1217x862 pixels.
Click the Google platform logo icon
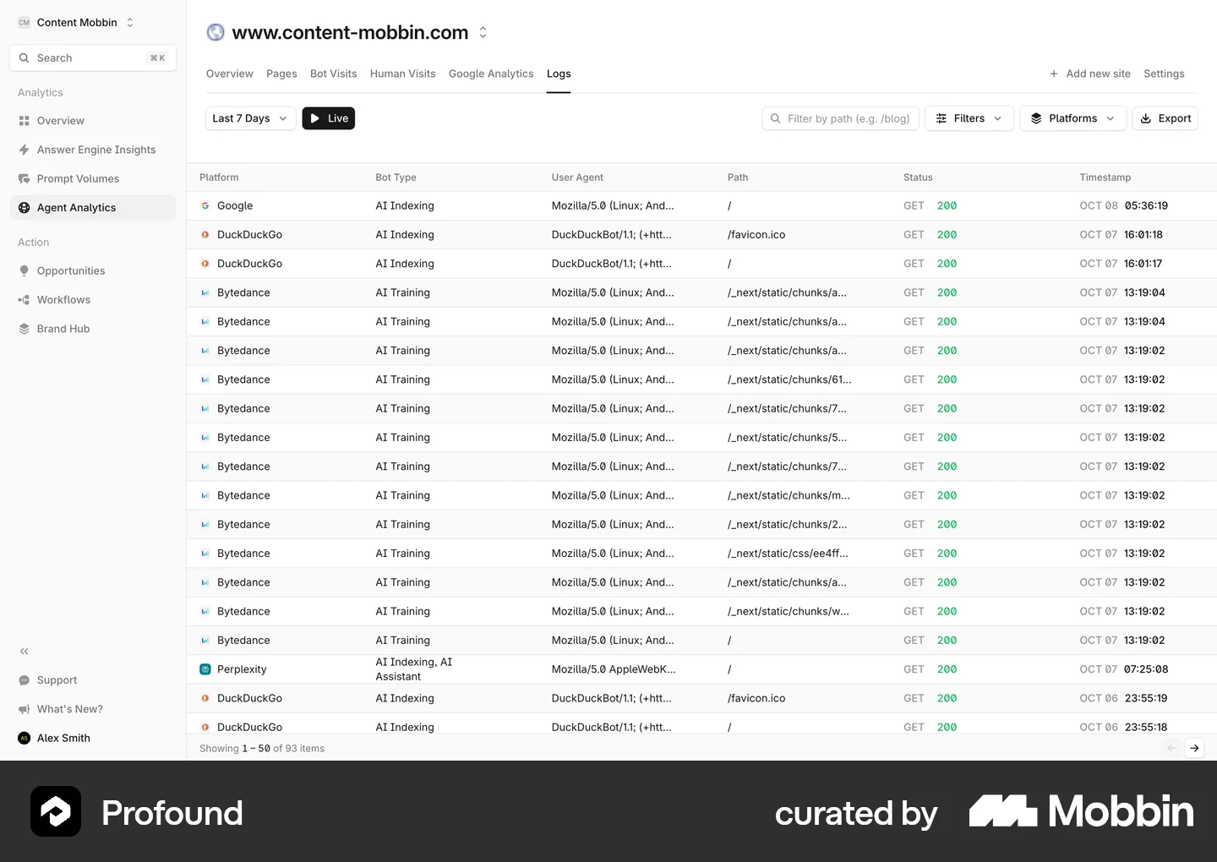[x=205, y=205]
